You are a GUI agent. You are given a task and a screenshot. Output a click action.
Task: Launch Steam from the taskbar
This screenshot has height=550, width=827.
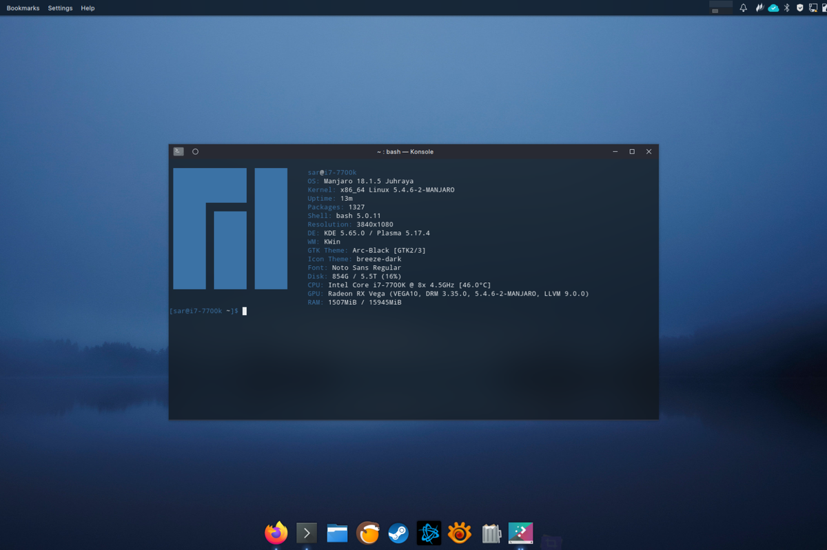(x=398, y=532)
